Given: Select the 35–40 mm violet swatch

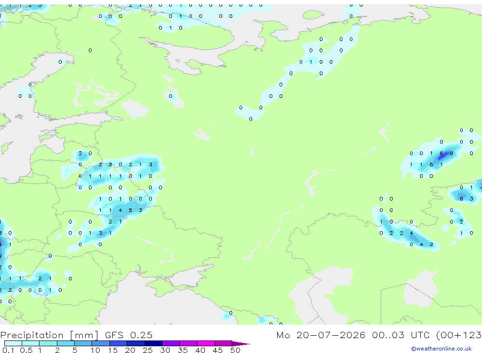Looking at the screenshot, I should point(188,343).
